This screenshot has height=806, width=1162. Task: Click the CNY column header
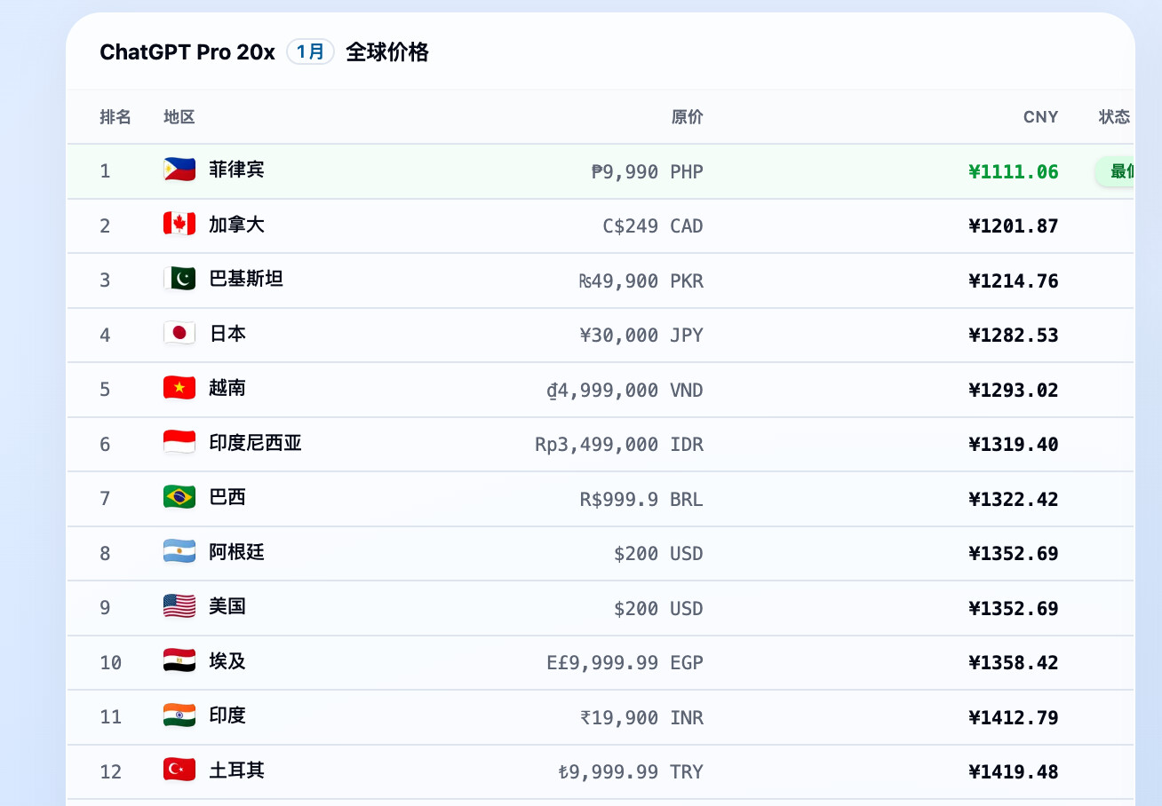coord(1041,117)
